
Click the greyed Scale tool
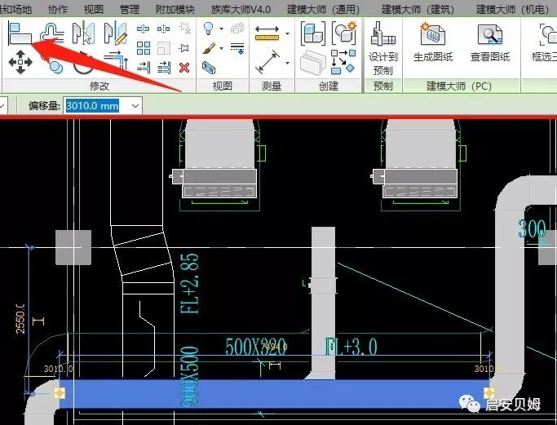[164, 48]
